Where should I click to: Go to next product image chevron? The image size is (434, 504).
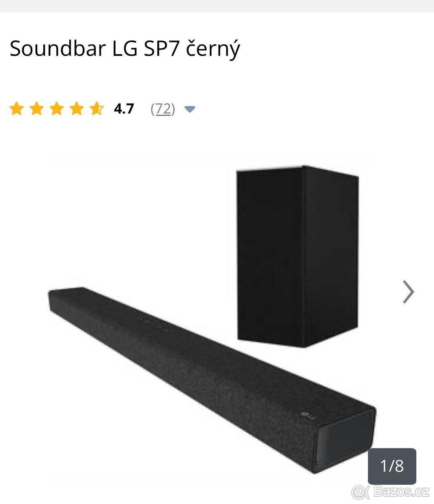[408, 292]
